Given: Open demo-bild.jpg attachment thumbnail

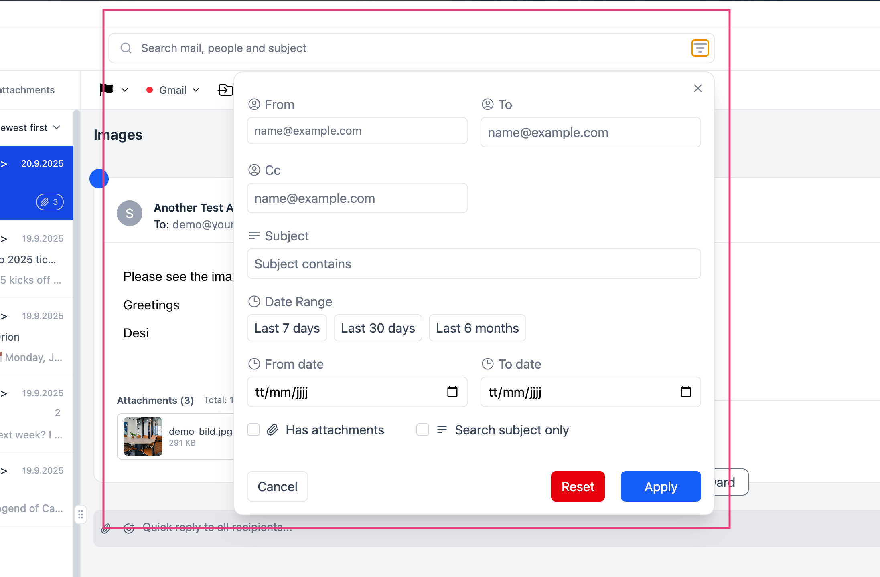Looking at the screenshot, I should [143, 436].
